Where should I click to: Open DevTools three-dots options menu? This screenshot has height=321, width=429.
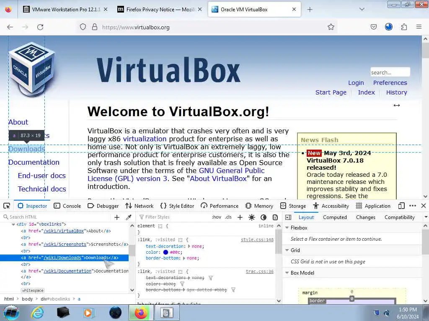413,206
